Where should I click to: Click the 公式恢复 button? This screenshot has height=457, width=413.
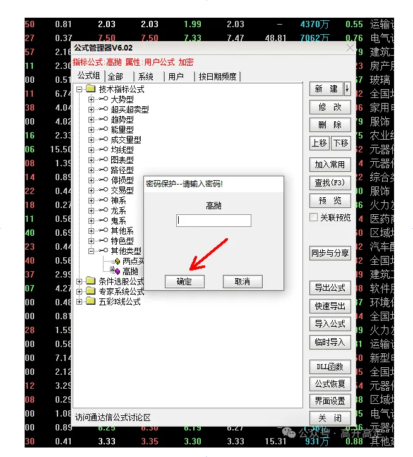point(330,384)
